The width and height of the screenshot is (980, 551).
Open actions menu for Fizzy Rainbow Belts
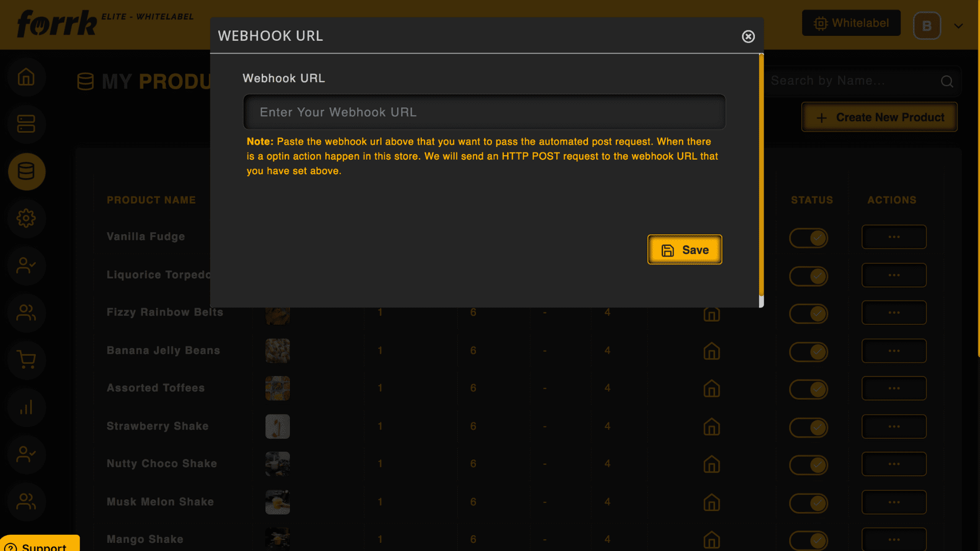tap(894, 313)
